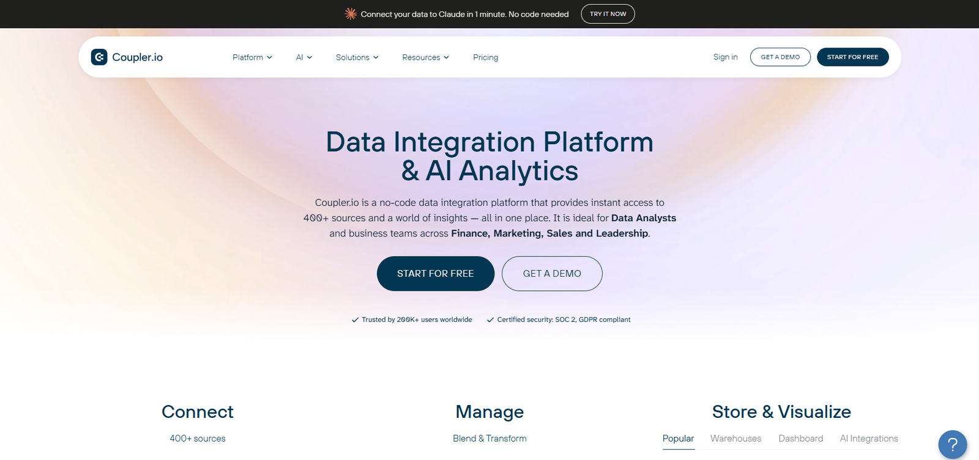Click START FOR FREE in the navbar

pos(853,57)
